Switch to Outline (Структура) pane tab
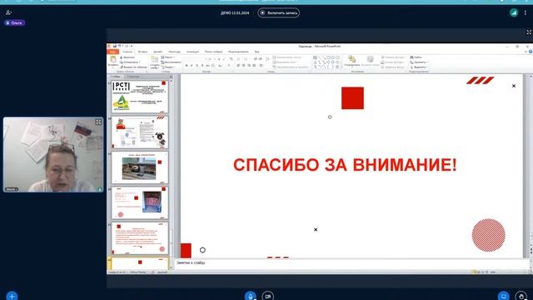533x300 pixels. pyautogui.click(x=133, y=77)
